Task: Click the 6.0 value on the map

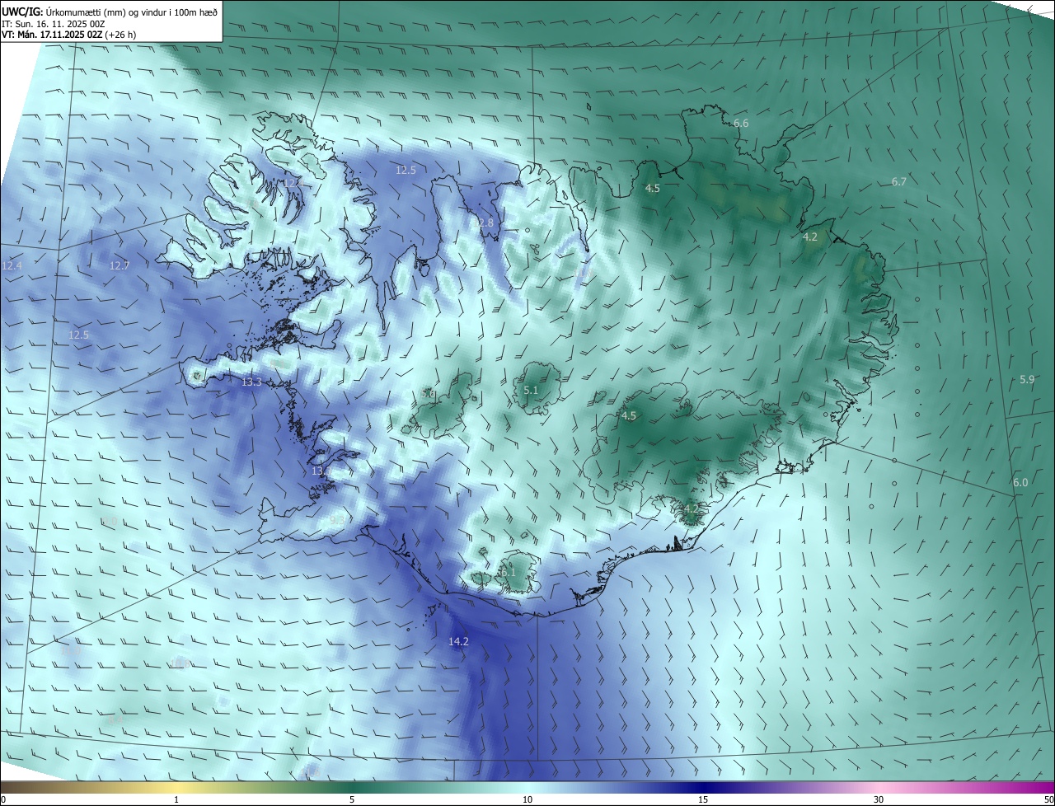Action: 1020,482
